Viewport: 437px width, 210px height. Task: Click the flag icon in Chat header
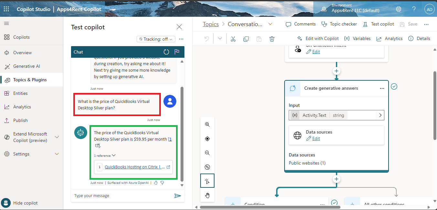(x=177, y=52)
